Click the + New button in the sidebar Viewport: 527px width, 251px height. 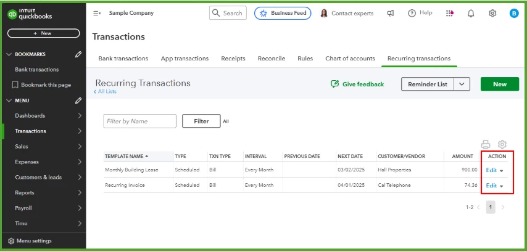43,33
